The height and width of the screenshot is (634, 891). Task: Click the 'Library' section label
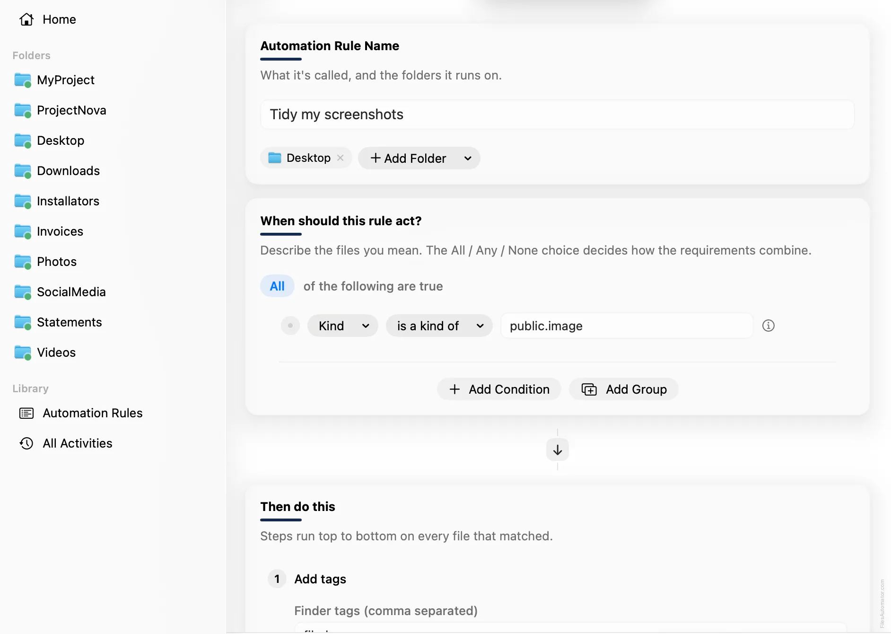(x=30, y=388)
